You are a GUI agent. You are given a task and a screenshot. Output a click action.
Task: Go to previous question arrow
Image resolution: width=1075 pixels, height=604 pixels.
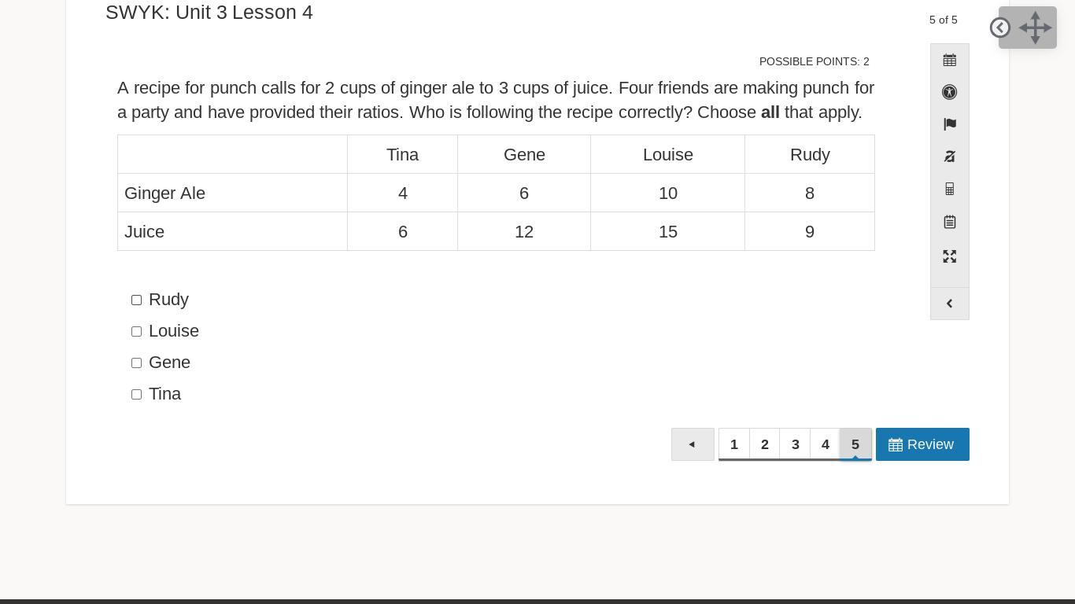point(693,444)
